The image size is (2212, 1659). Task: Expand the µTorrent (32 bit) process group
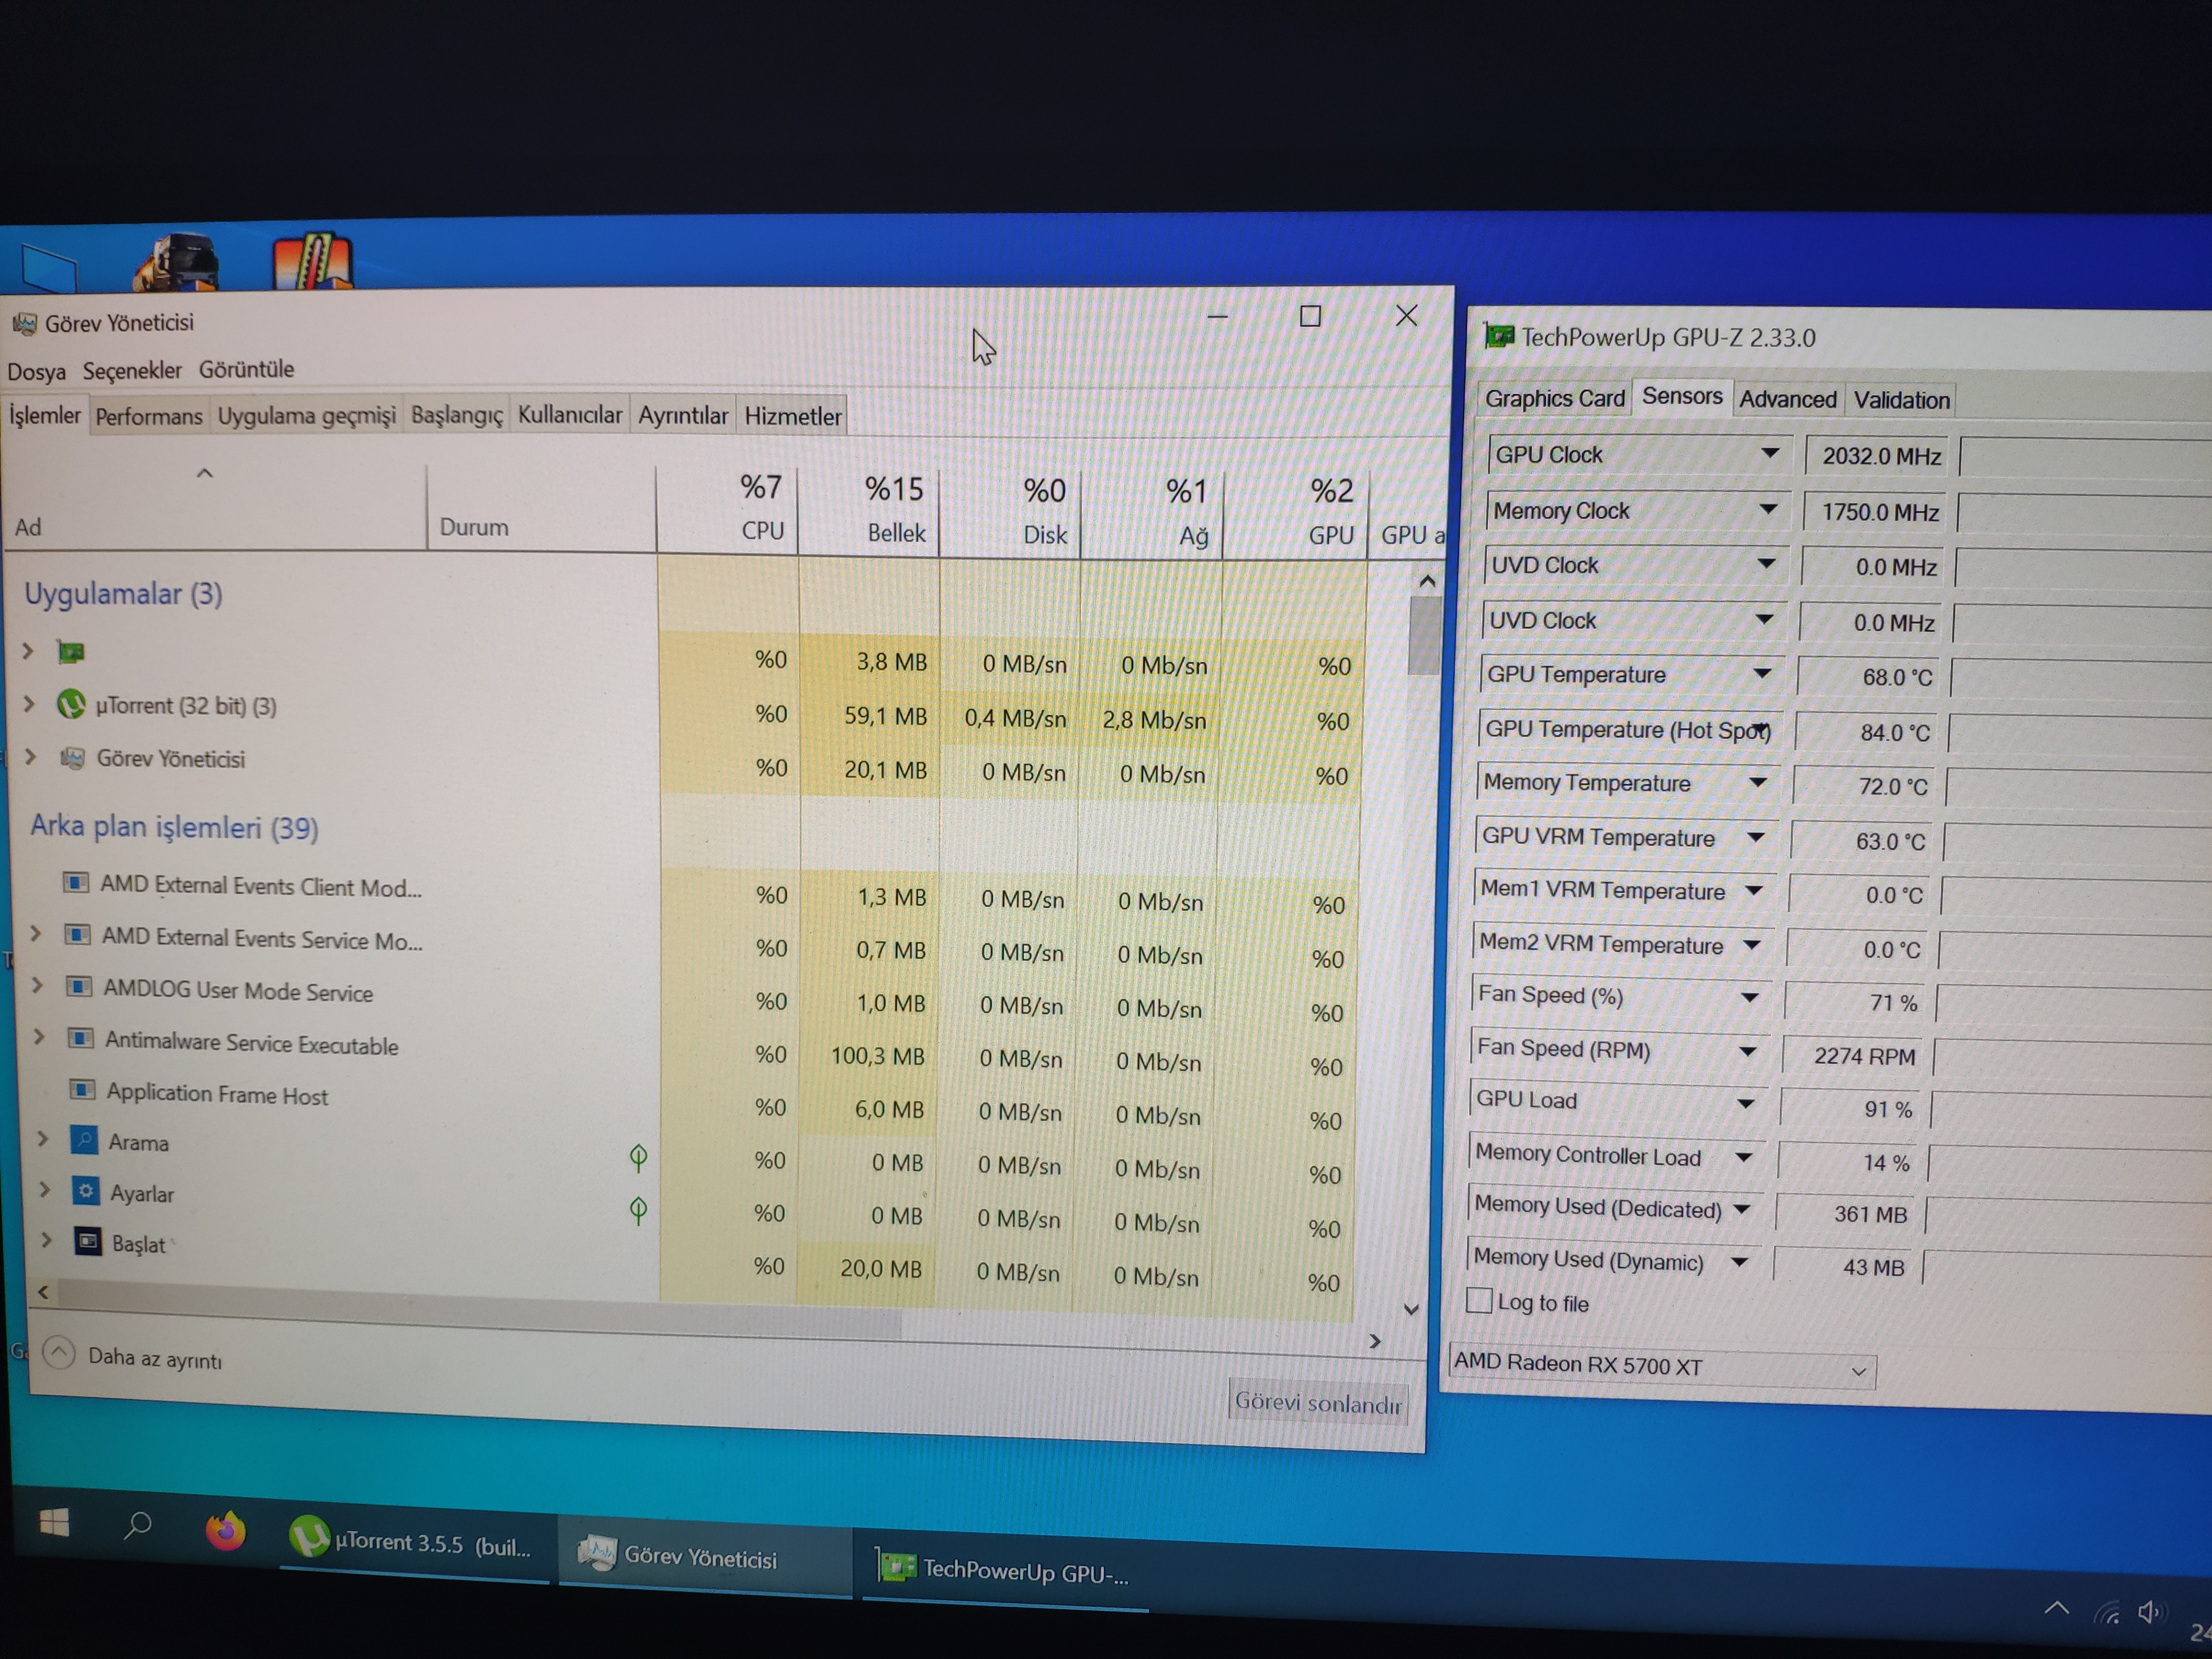(x=29, y=704)
